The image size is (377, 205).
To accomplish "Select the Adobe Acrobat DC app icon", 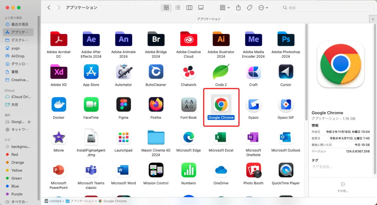I will pyautogui.click(x=59, y=39).
